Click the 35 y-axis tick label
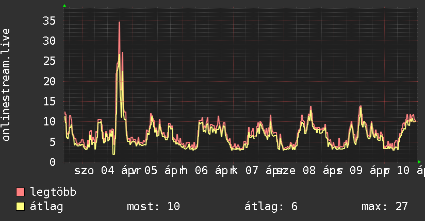The width and height of the screenshot is (425, 221). [50, 21]
